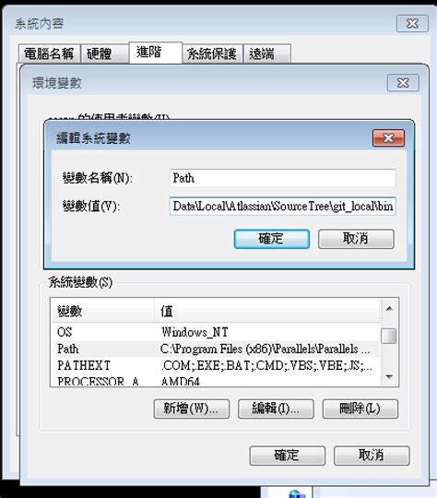Click the 變數值 field with SourceTree path
The image size is (437, 498).
tap(283, 207)
